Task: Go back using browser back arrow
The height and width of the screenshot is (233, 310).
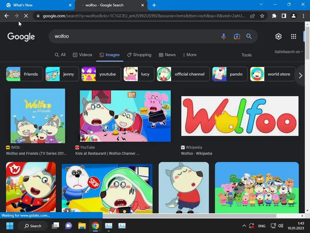Action: (7, 16)
